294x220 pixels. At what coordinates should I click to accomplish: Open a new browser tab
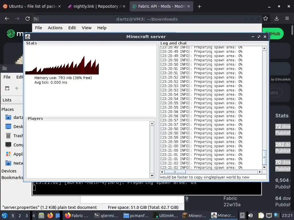pos(199,7)
